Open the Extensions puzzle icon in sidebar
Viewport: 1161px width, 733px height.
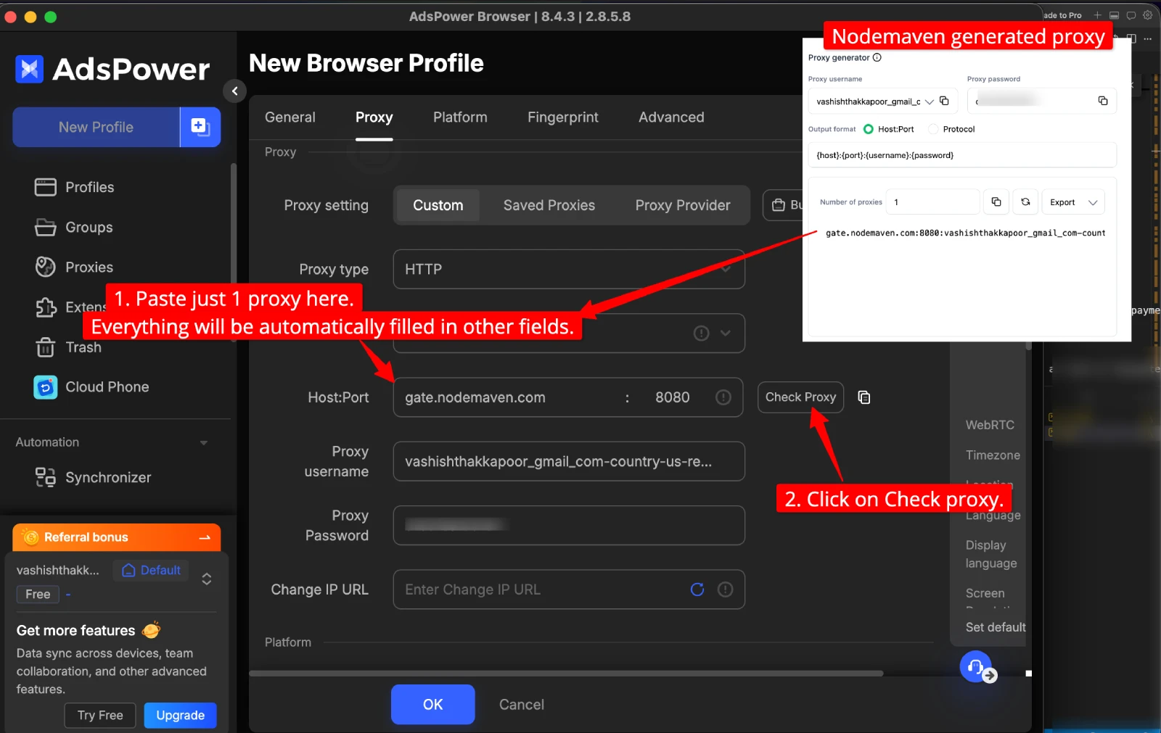[46, 307]
